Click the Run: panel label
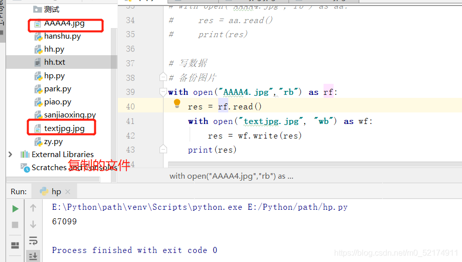The width and height of the screenshot is (462, 262). point(19,192)
